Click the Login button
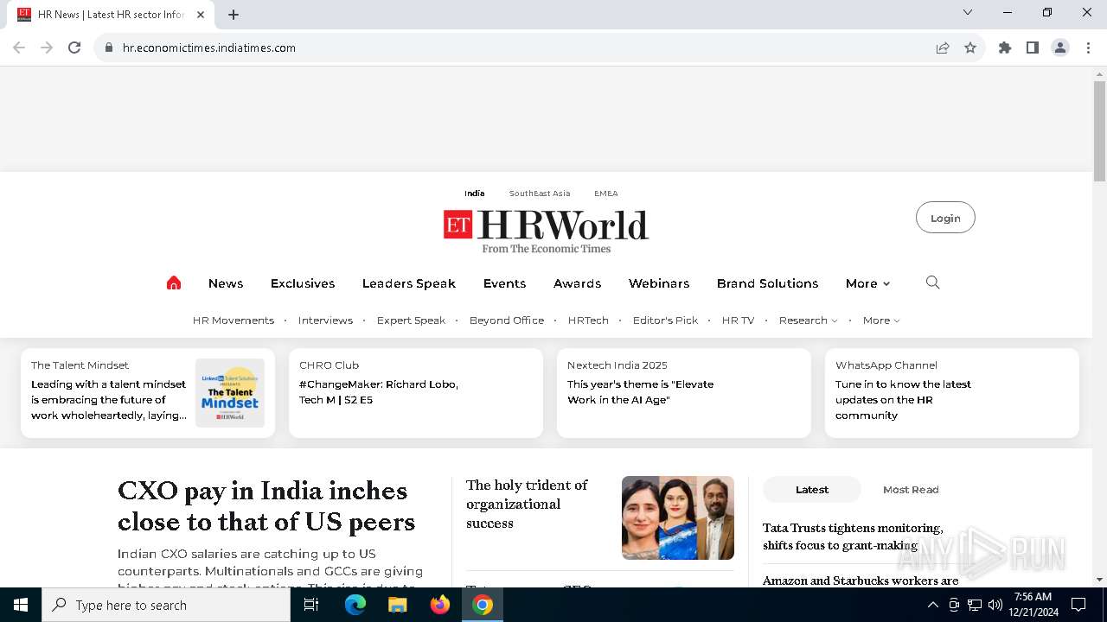This screenshot has height=622, width=1107. [945, 218]
